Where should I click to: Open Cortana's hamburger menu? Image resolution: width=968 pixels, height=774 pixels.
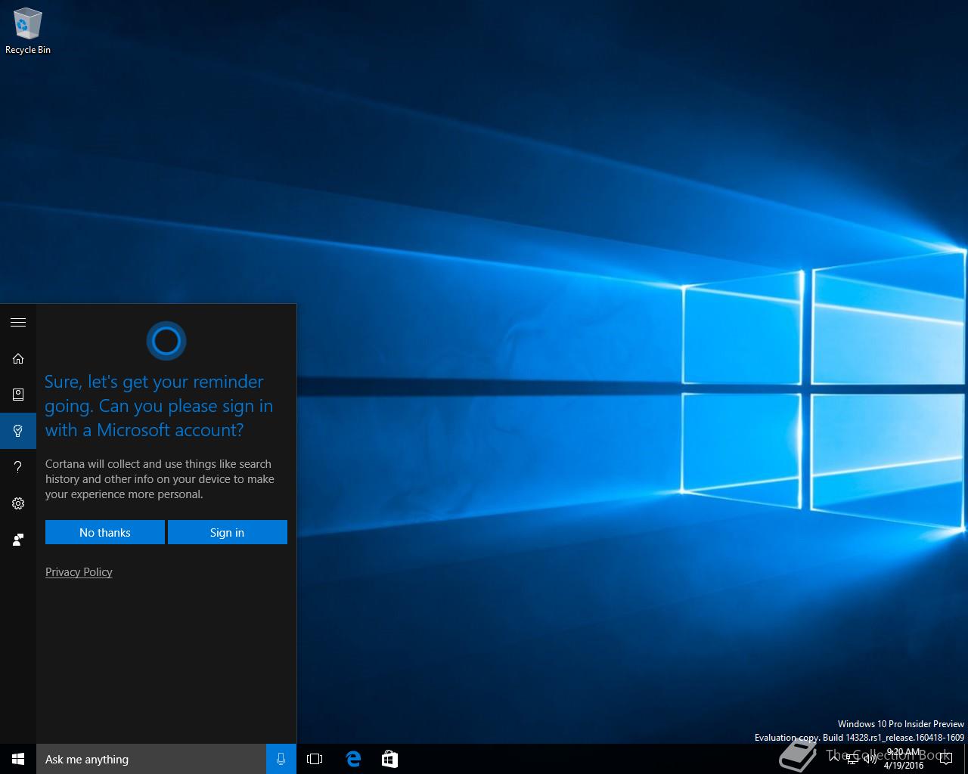[x=18, y=322]
